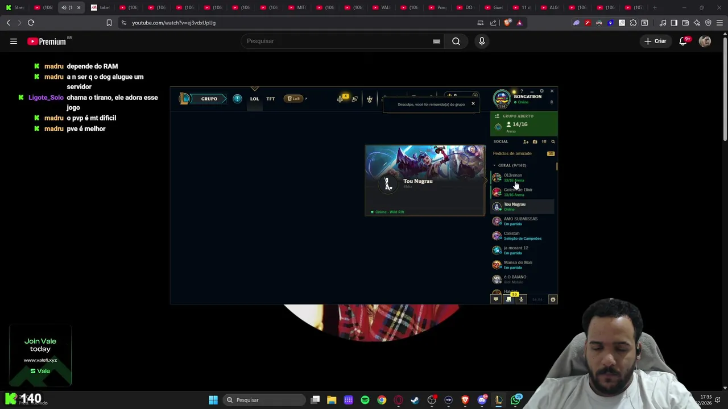Open Discord from the taskbar
Image resolution: width=728 pixels, height=409 pixels.
tap(482, 400)
